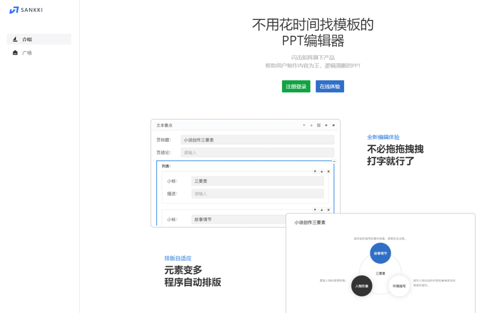The height and width of the screenshot is (313, 489).
Task: Click the 页结论 input showing 请输入
Action: pos(257,152)
